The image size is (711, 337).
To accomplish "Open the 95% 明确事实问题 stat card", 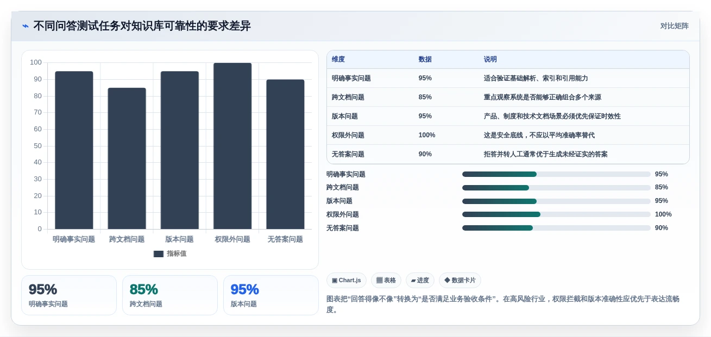I will 69,295.
